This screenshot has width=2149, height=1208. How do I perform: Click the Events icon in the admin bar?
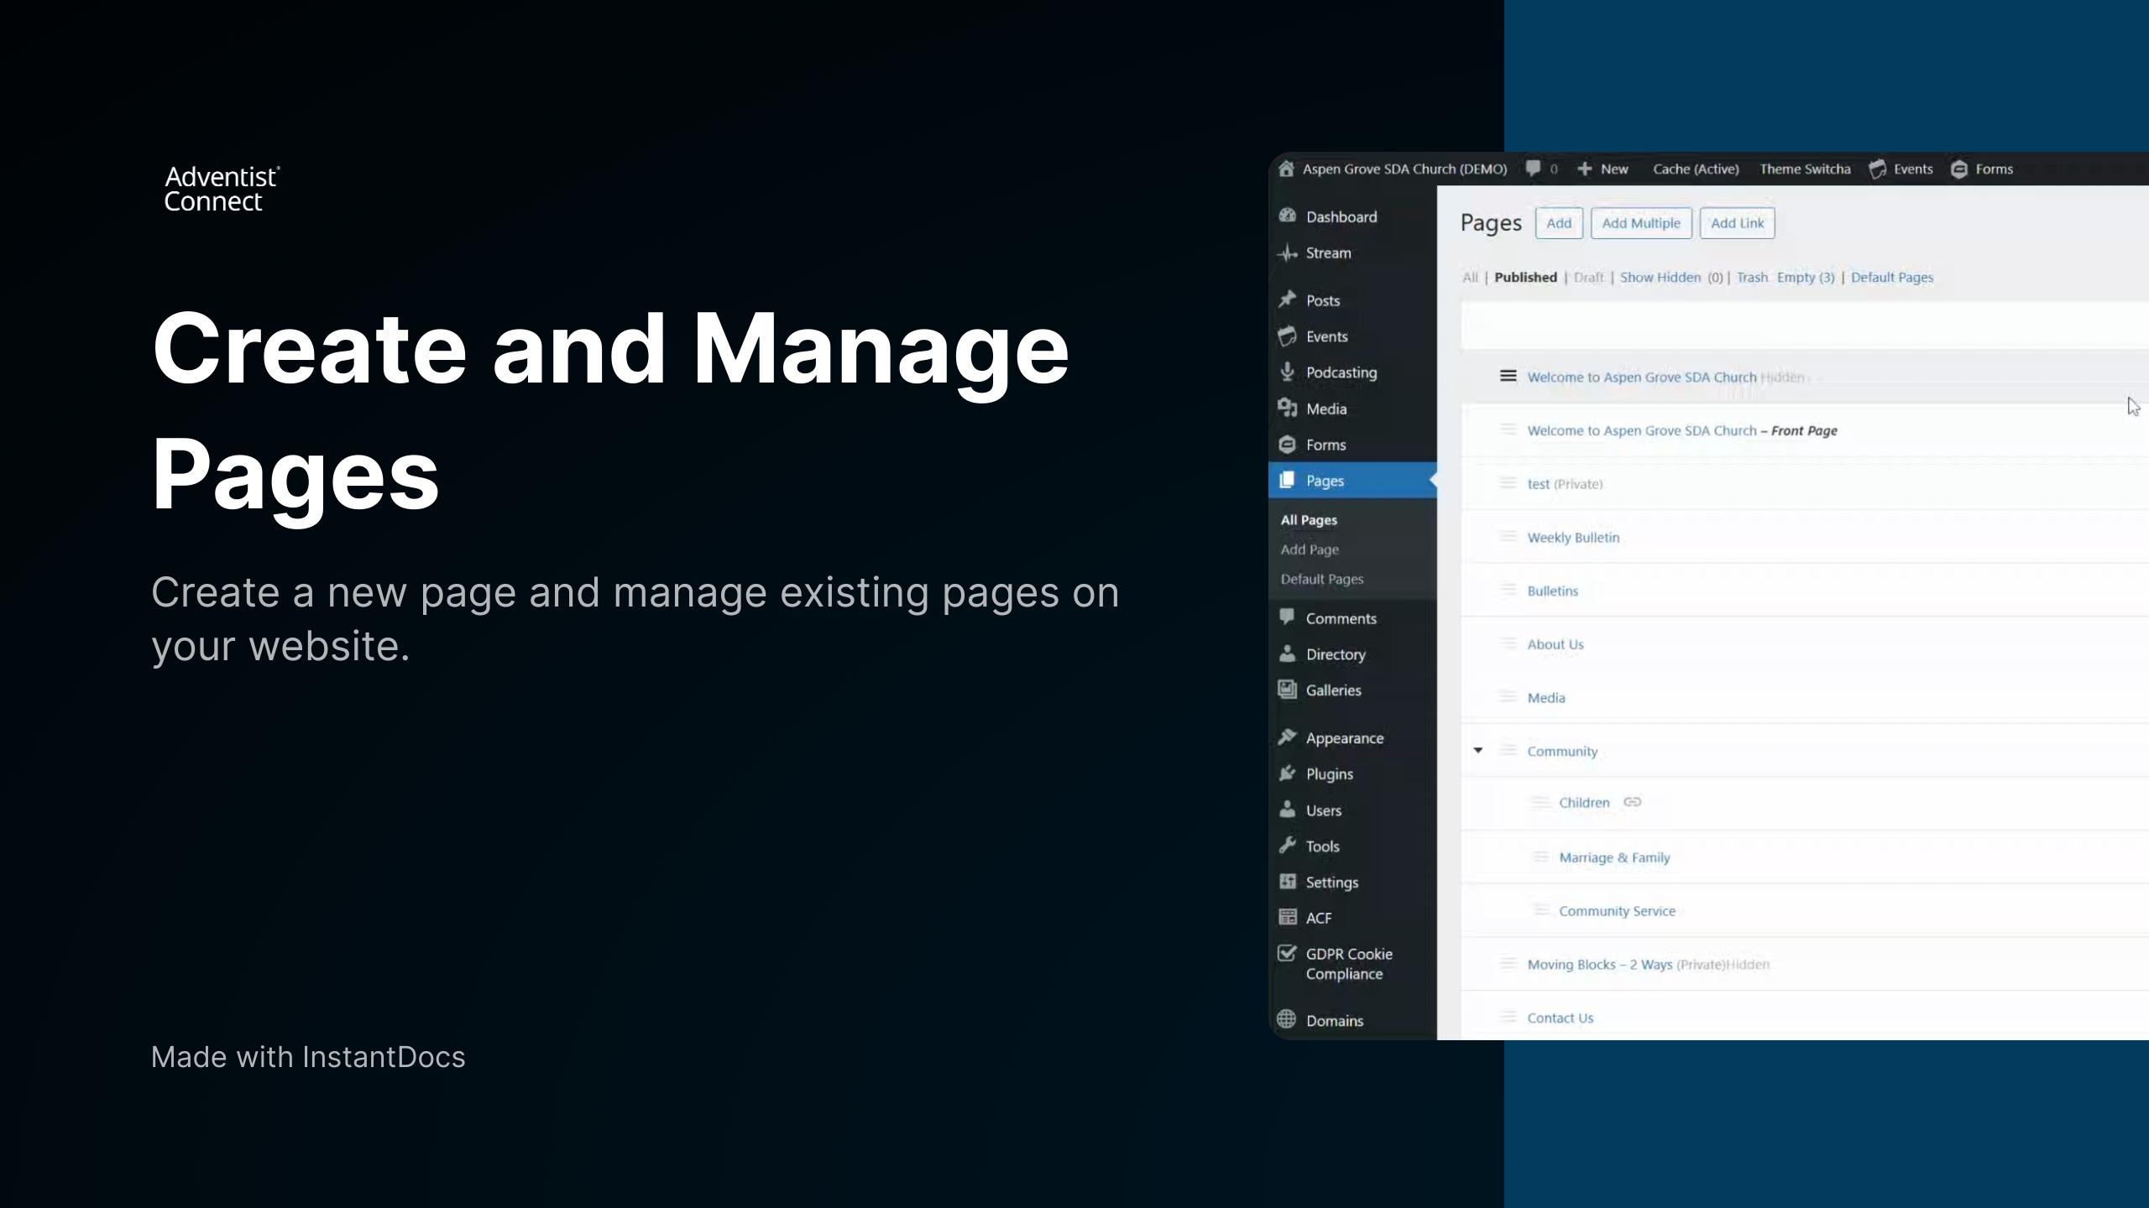[x=1878, y=169]
